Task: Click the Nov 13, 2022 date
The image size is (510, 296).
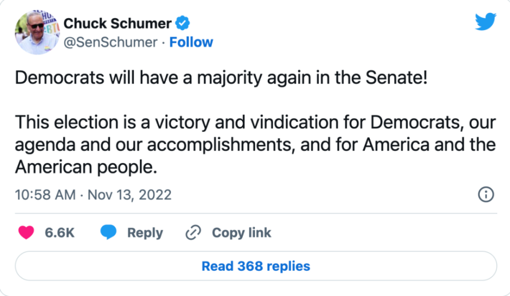Action: tap(130, 195)
